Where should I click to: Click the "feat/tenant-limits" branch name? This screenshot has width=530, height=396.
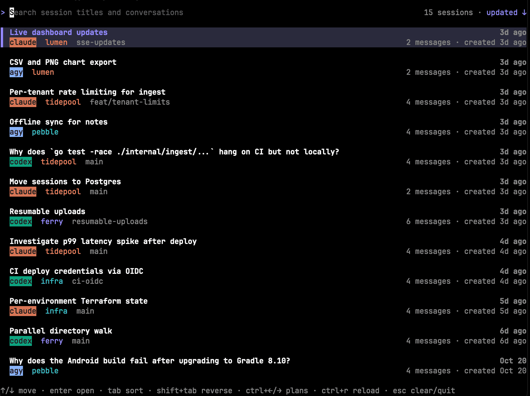point(130,102)
